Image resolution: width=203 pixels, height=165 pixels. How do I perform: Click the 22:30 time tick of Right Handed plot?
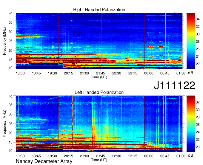tap(117, 73)
